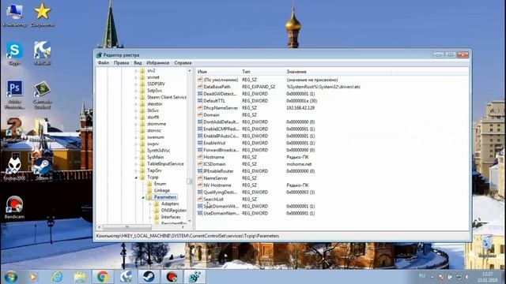Screen dimensions: 506x284
Task: Select the (По умолчанию) value icon
Action: click(x=200, y=80)
